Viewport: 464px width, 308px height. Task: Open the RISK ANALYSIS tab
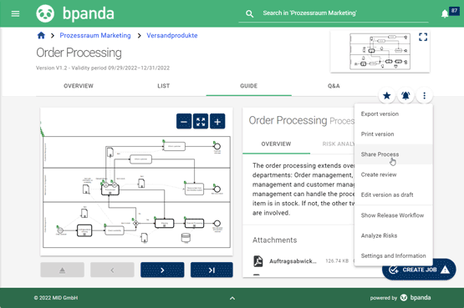(339, 144)
